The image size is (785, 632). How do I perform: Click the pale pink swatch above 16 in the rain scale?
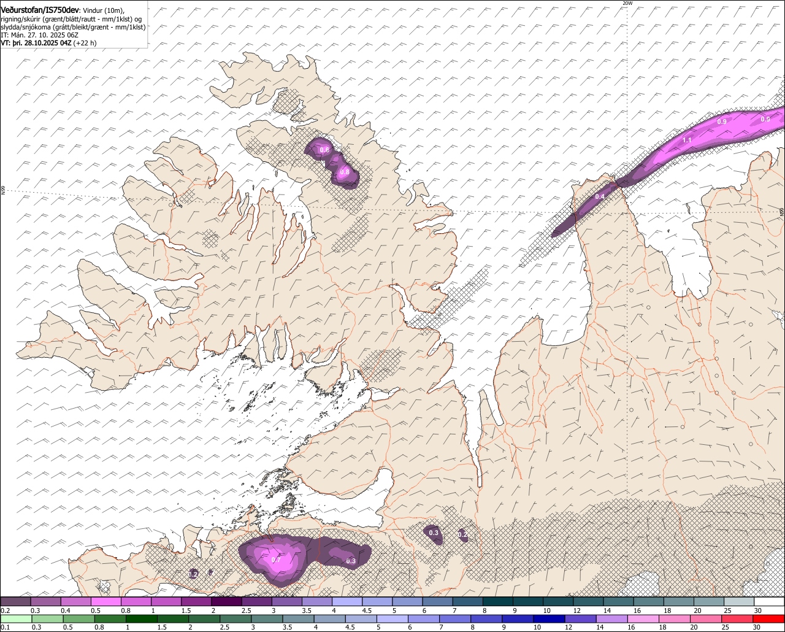click(643, 619)
